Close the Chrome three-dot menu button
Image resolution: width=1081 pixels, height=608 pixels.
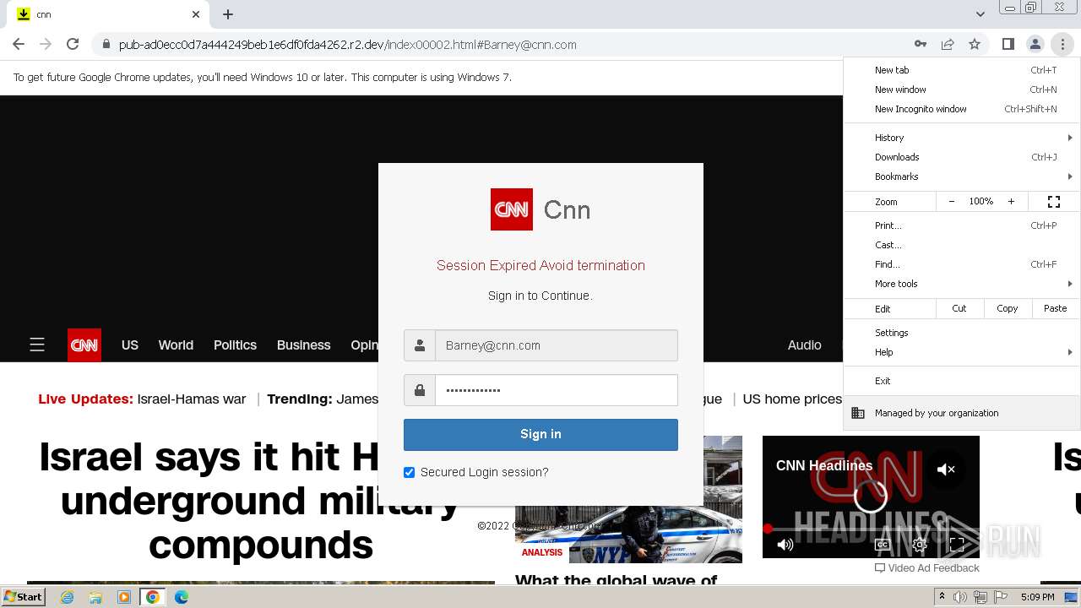coord(1062,44)
